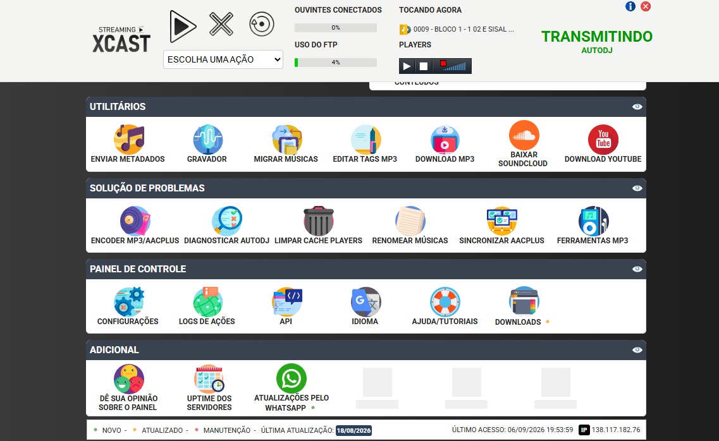This screenshot has width=719, height=441.
Task: Click the blue info icon
Action: [x=630, y=6]
